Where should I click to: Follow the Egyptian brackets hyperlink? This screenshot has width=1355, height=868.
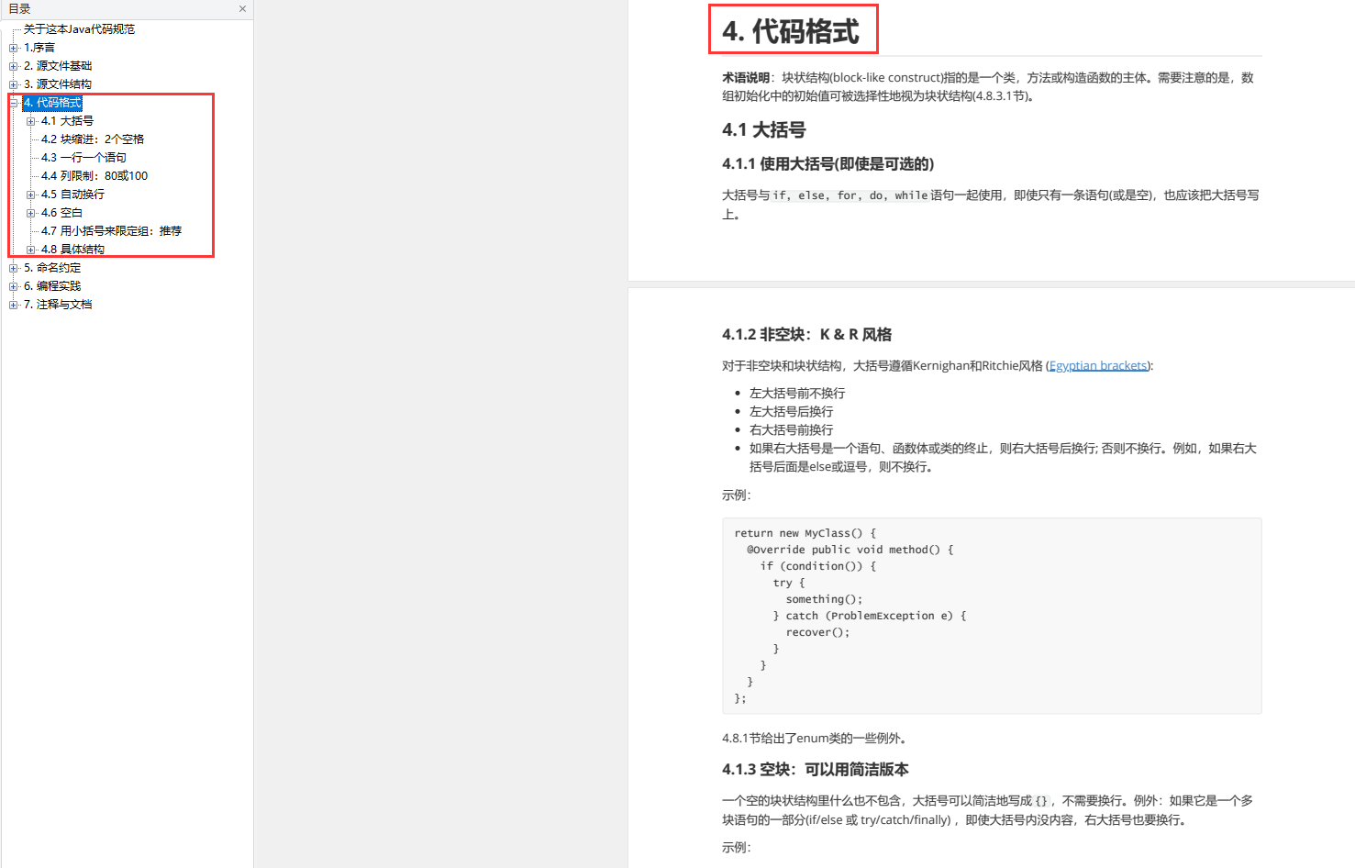1098,365
